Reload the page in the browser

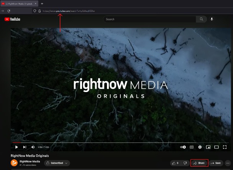click(9, 11)
